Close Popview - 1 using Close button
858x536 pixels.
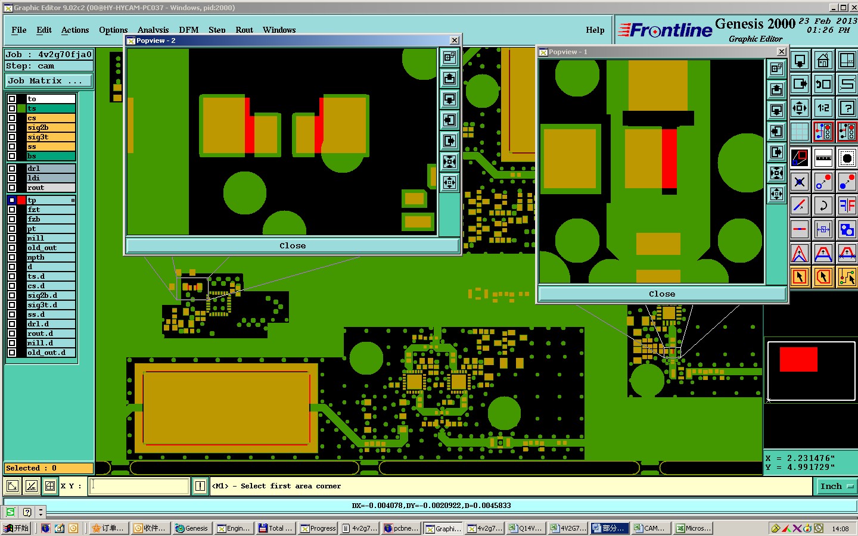662,294
